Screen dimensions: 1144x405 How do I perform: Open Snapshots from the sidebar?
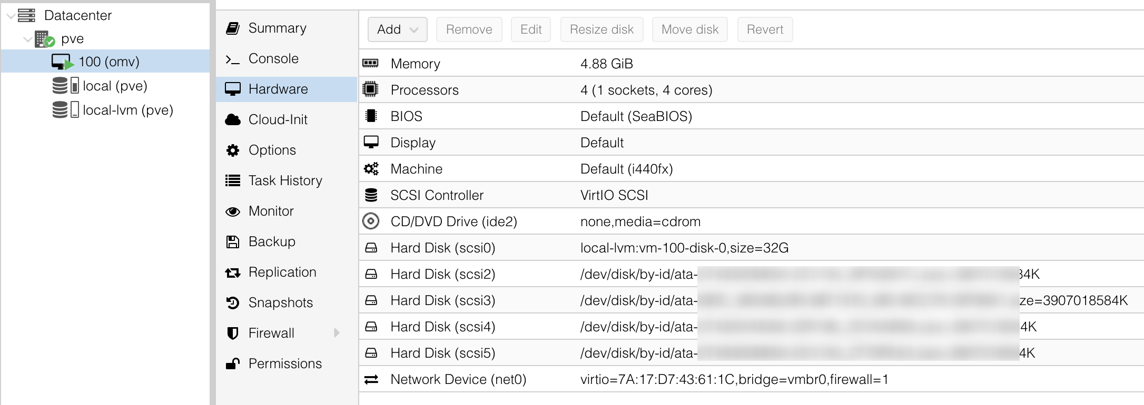tap(280, 302)
